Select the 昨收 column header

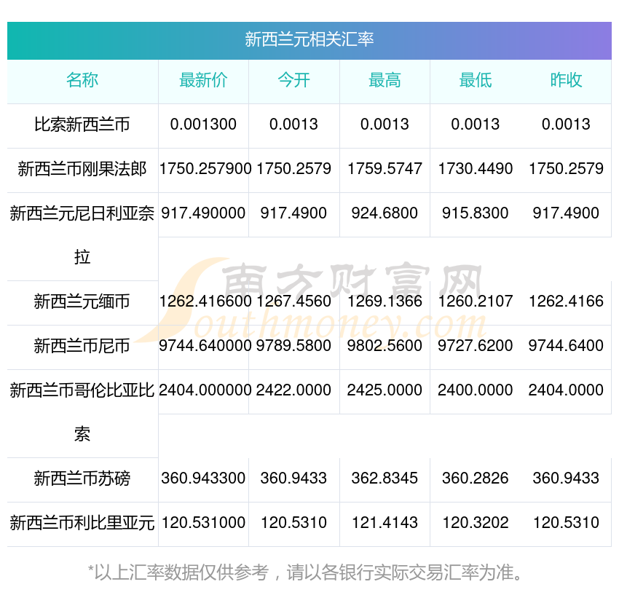click(566, 80)
